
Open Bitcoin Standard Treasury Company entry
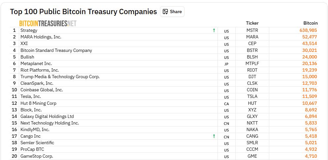tap(56, 50)
